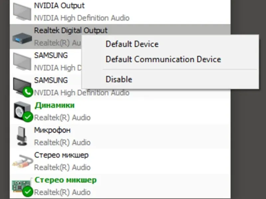This screenshot has height=199, width=266.
Task: Click the audio cable icon of Стерео микшер
Action: [22, 161]
